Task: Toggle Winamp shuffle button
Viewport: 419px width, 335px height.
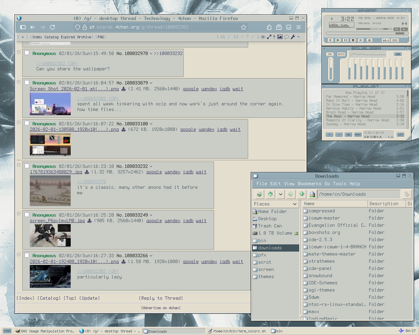Action: (x=386, y=40)
